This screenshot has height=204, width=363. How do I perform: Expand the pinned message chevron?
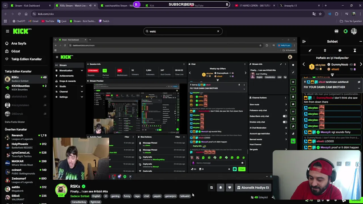pyautogui.click(x=359, y=88)
